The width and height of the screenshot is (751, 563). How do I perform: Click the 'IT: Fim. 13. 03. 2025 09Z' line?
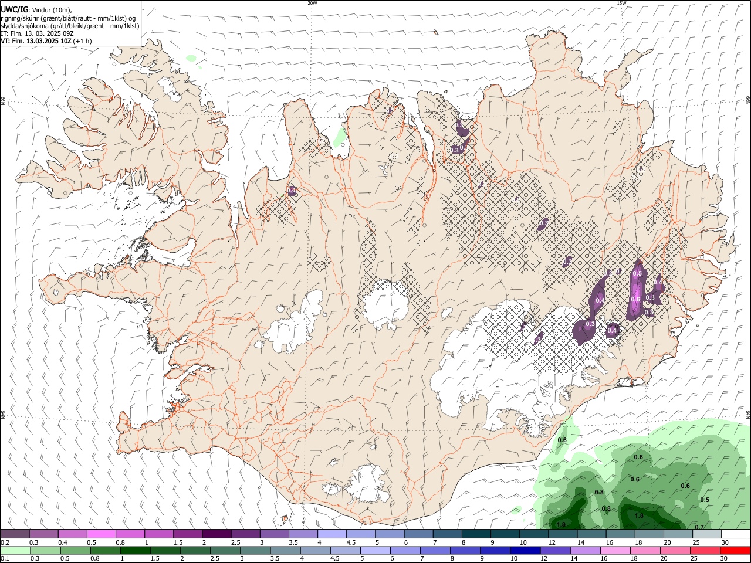coord(38,33)
